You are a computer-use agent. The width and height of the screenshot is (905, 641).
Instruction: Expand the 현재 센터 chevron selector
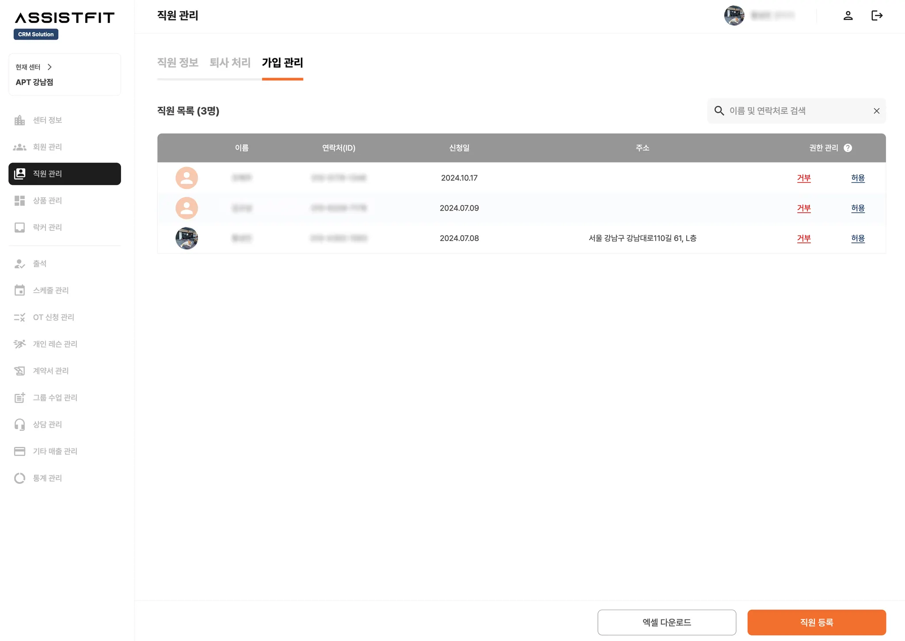tap(49, 67)
